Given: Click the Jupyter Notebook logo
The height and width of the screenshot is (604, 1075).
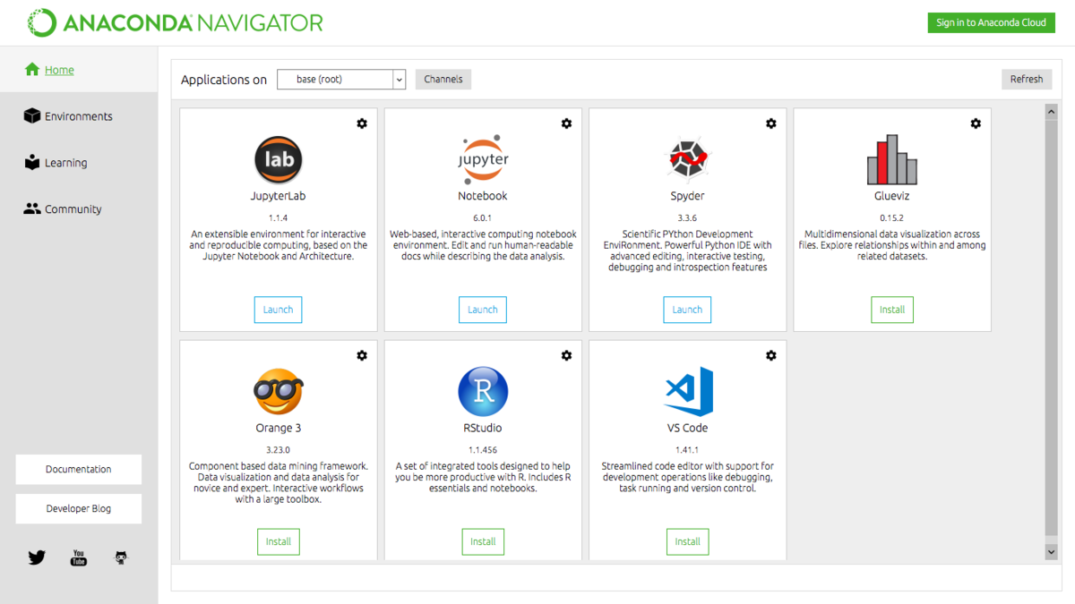Looking at the screenshot, I should pos(483,160).
